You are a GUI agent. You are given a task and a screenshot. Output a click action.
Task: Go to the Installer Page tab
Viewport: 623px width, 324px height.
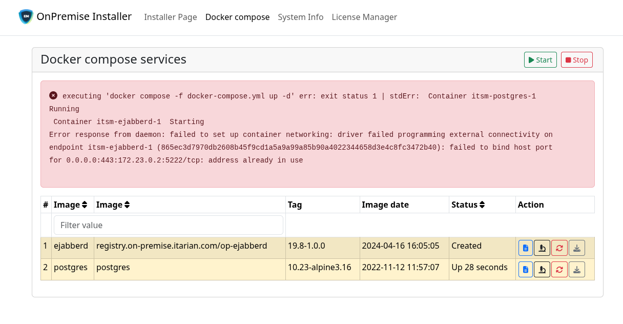point(171,17)
